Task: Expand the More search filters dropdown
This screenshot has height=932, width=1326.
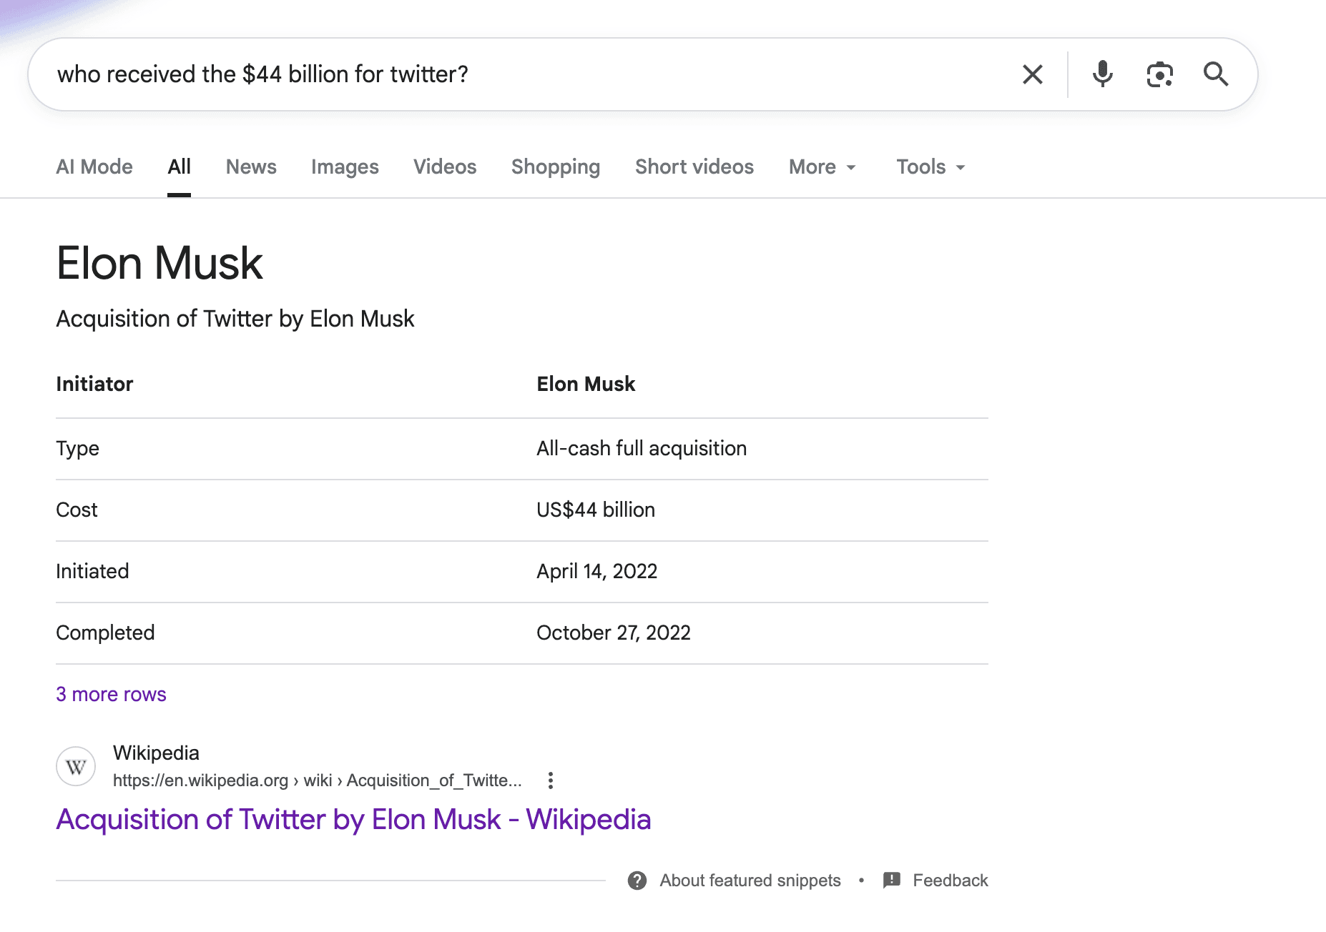Action: click(x=822, y=167)
